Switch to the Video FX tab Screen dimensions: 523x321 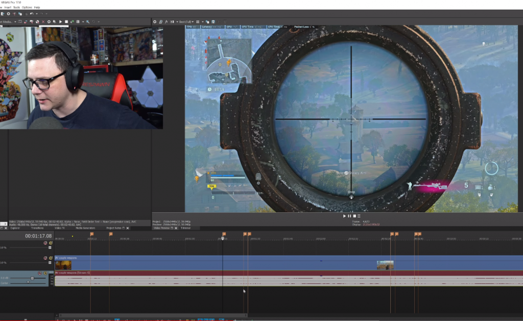pos(60,228)
